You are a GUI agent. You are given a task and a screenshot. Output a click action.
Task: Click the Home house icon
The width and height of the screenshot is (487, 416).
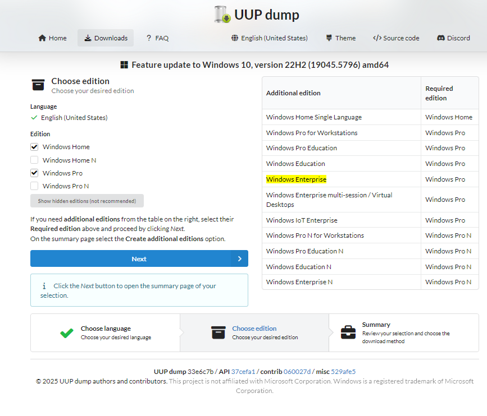tap(42, 38)
